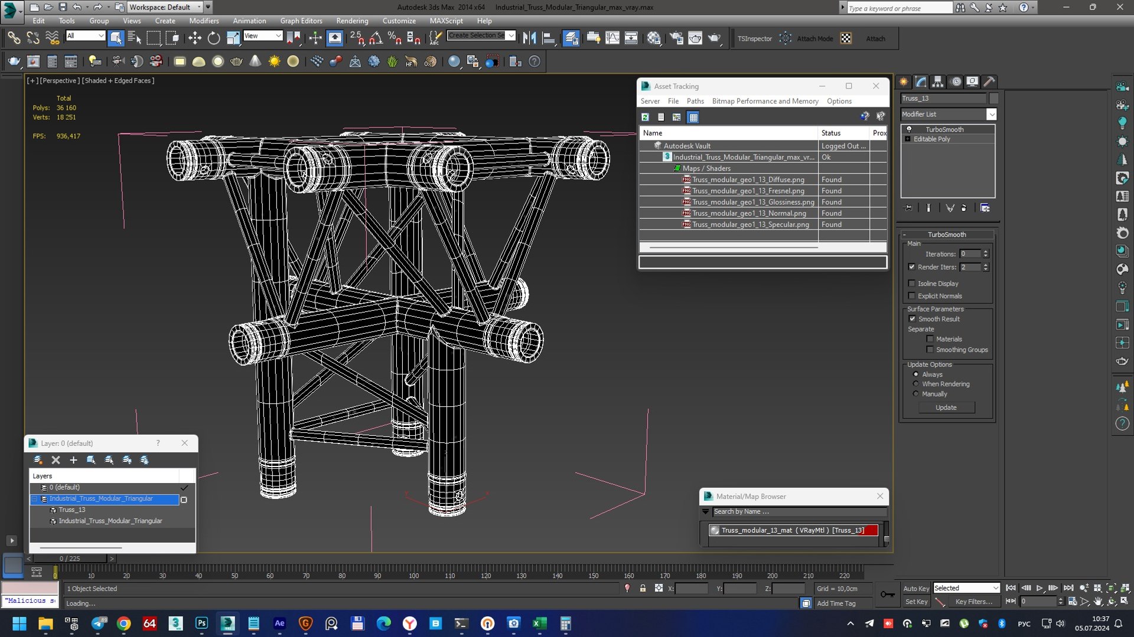The height and width of the screenshot is (637, 1134).
Task: Enable Separate by Smoothing Groups checkbox
Action: click(x=930, y=350)
